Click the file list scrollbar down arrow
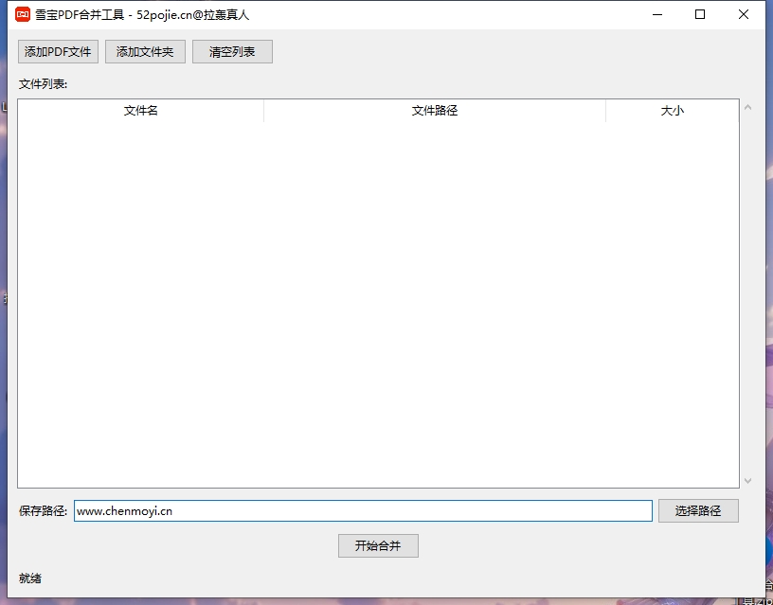This screenshot has height=605, width=773. pyautogui.click(x=747, y=481)
